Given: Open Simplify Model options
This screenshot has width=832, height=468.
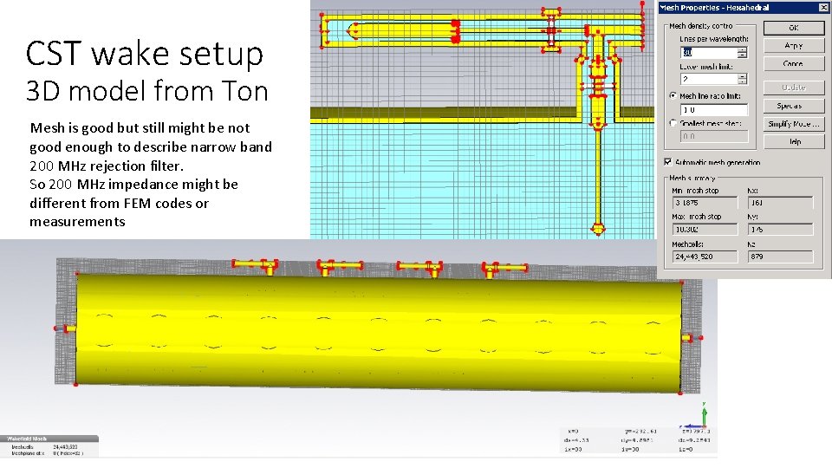Looking at the screenshot, I should click(793, 124).
